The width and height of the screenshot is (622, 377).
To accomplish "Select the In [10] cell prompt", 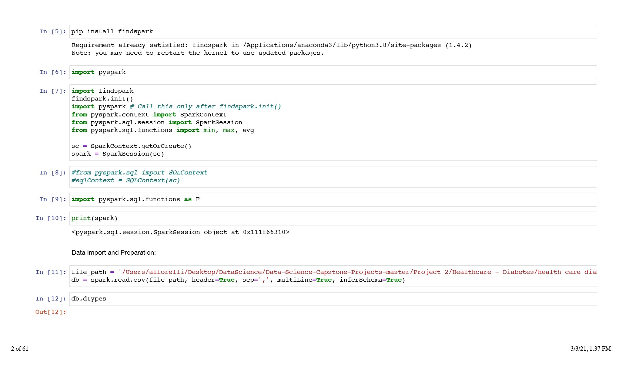I will click(x=51, y=218).
